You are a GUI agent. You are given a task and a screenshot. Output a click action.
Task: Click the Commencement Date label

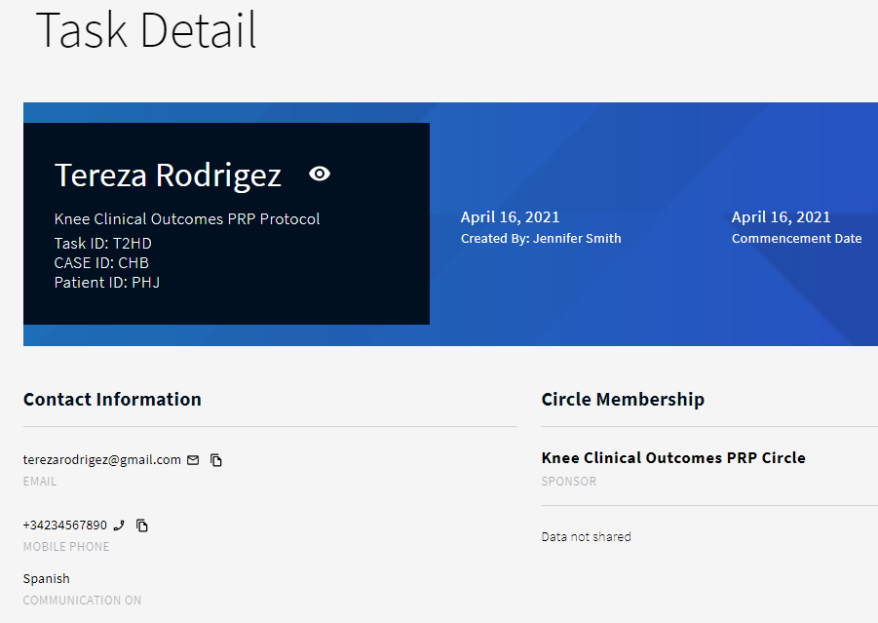[x=796, y=239]
